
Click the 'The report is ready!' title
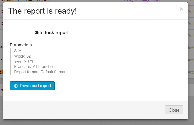[x=43, y=11]
